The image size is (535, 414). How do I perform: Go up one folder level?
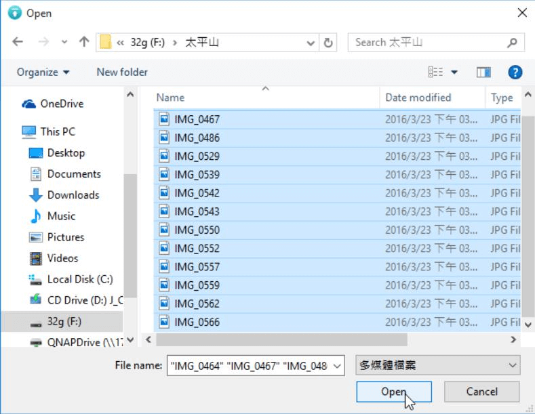click(84, 42)
